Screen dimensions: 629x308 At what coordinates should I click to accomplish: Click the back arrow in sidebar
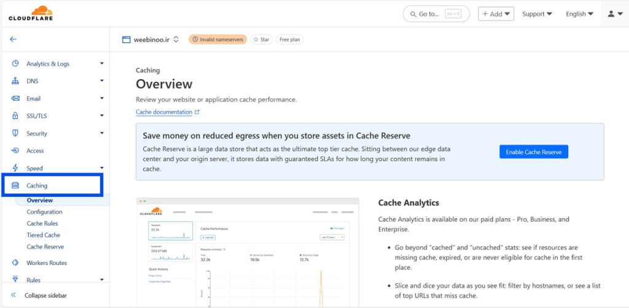(14, 39)
